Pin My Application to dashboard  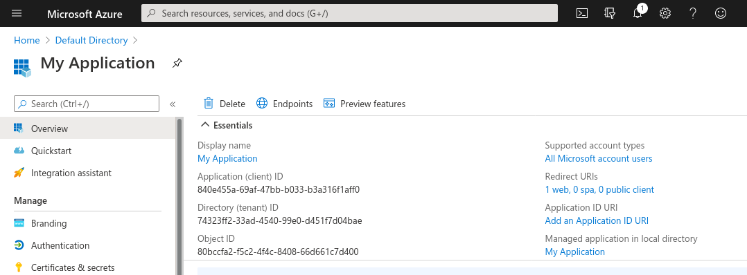tap(177, 63)
